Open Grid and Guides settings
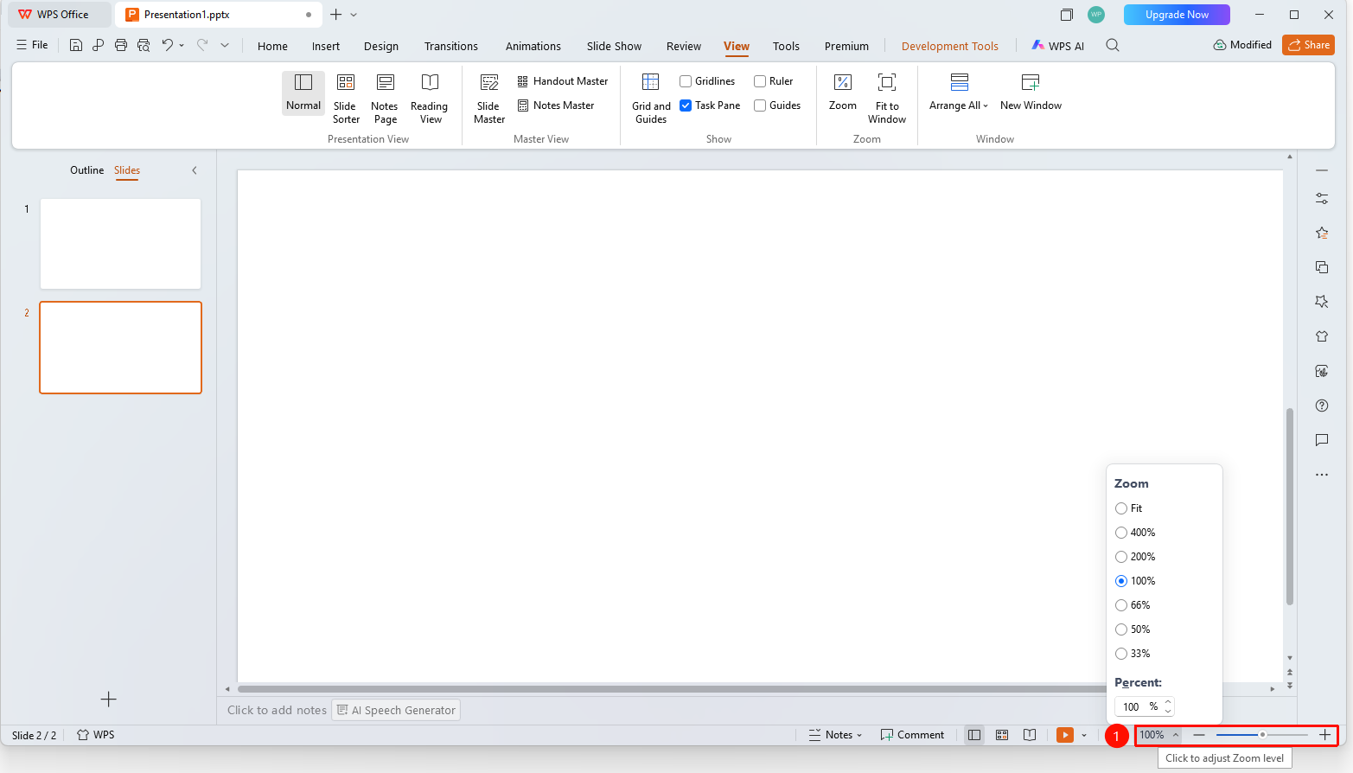The height and width of the screenshot is (773, 1353). coord(651,99)
